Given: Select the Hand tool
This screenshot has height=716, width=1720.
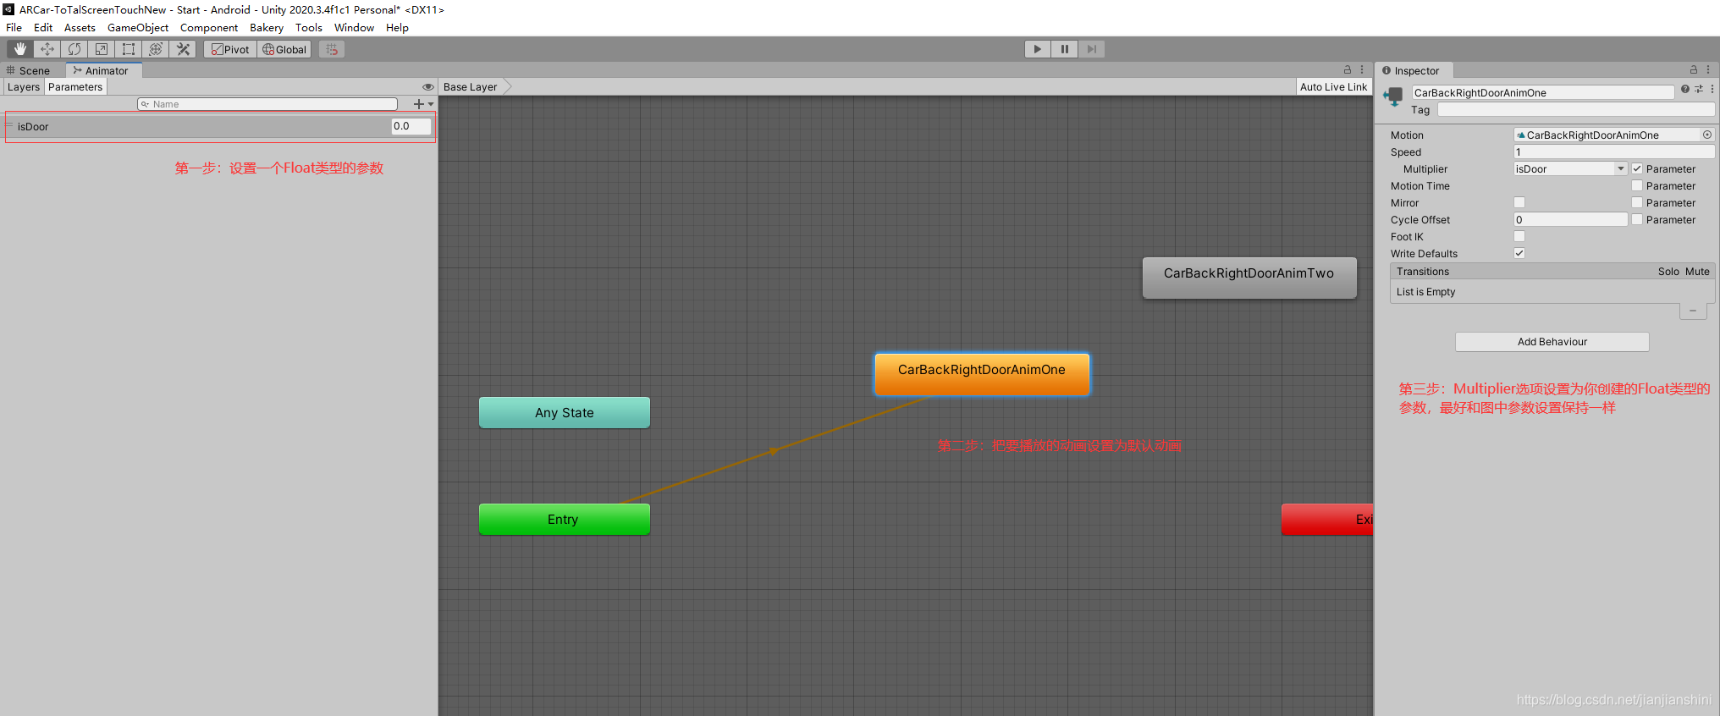Looking at the screenshot, I should (20, 49).
